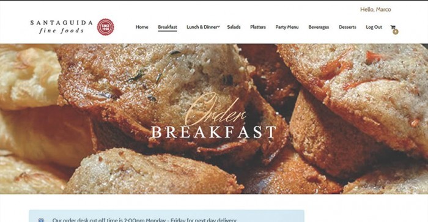
Task: Open the Lunch & Dinner menu
Action: click(x=202, y=27)
